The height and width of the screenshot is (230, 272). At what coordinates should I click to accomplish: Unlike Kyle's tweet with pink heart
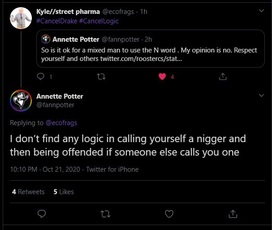click(162, 76)
